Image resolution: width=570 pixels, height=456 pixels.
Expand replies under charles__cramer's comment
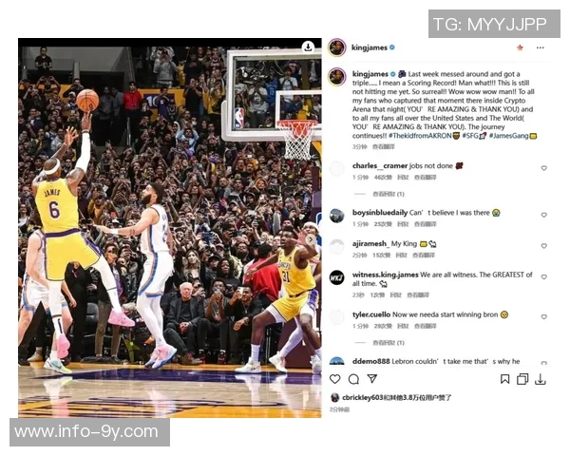tap(389, 194)
